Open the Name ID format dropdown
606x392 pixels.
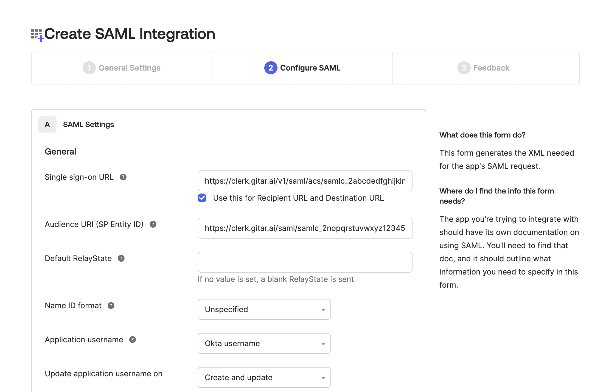coord(264,309)
